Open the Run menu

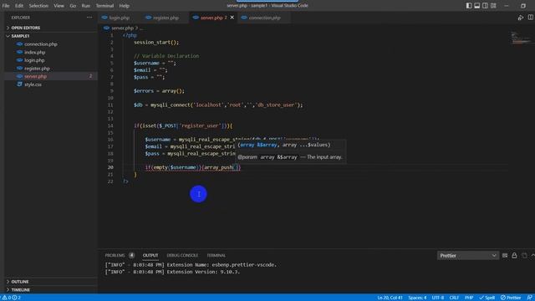(x=86, y=6)
